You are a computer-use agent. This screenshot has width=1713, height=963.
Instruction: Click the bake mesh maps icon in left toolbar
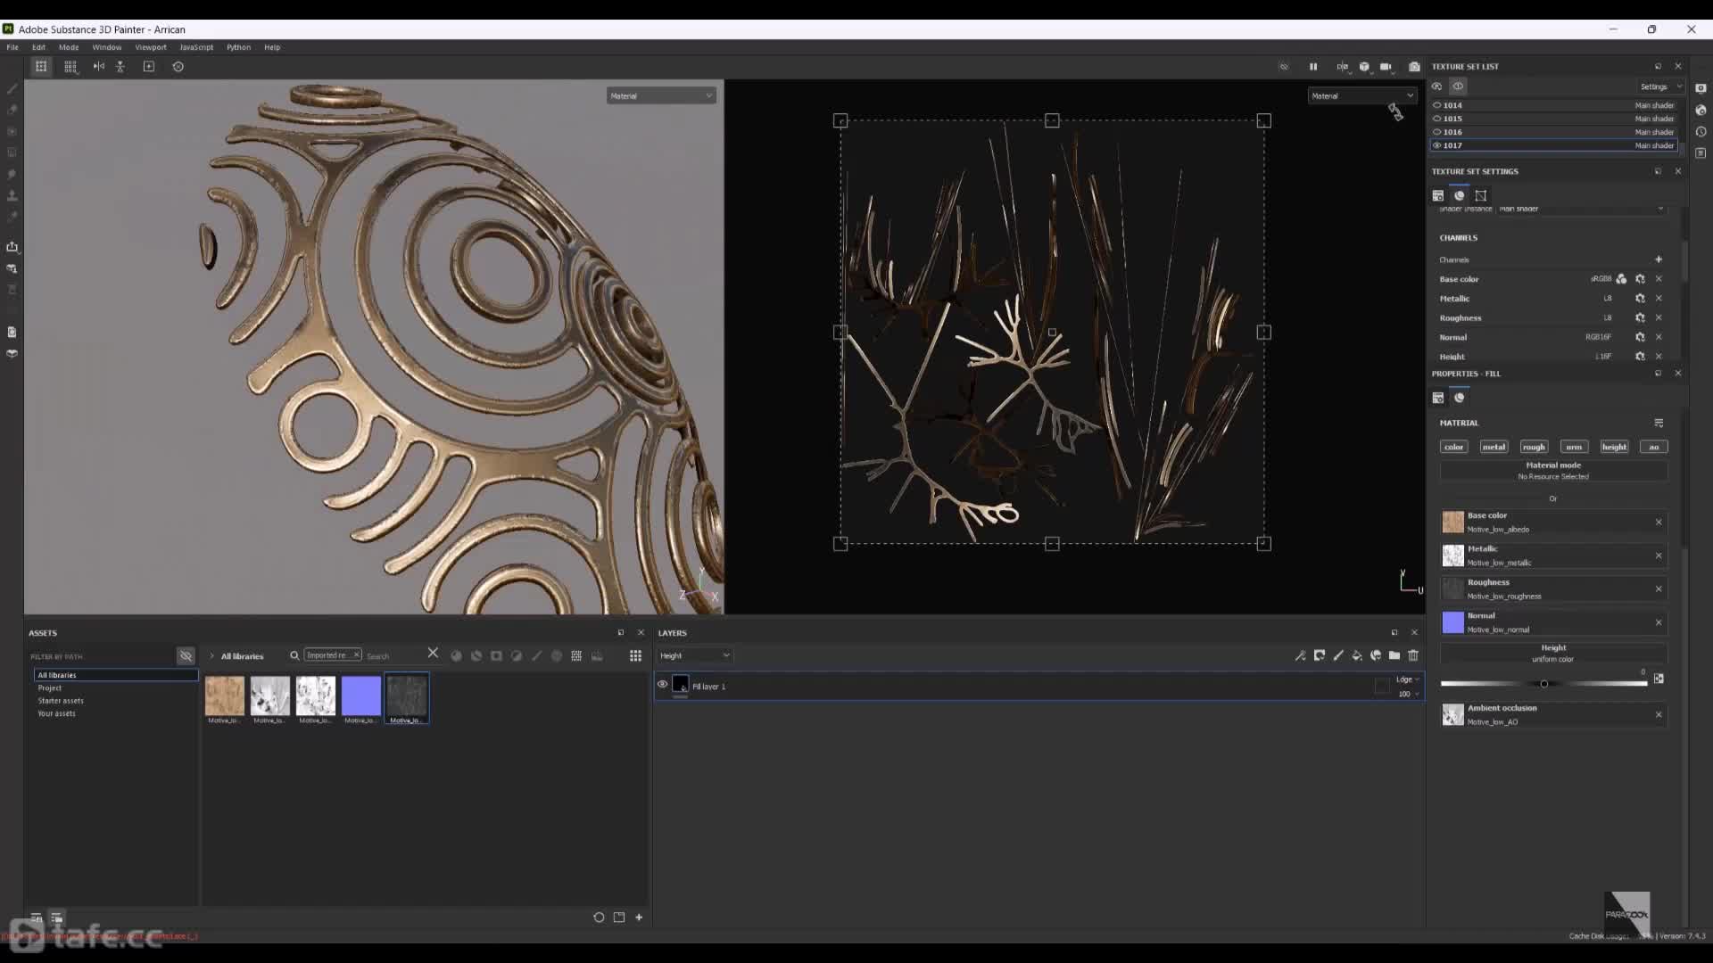coord(12,267)
